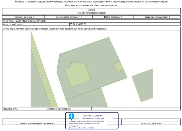182x131 pixels.
Task: Click the 'Масштаб 1:300' scale cell
Action: [24, 109]
